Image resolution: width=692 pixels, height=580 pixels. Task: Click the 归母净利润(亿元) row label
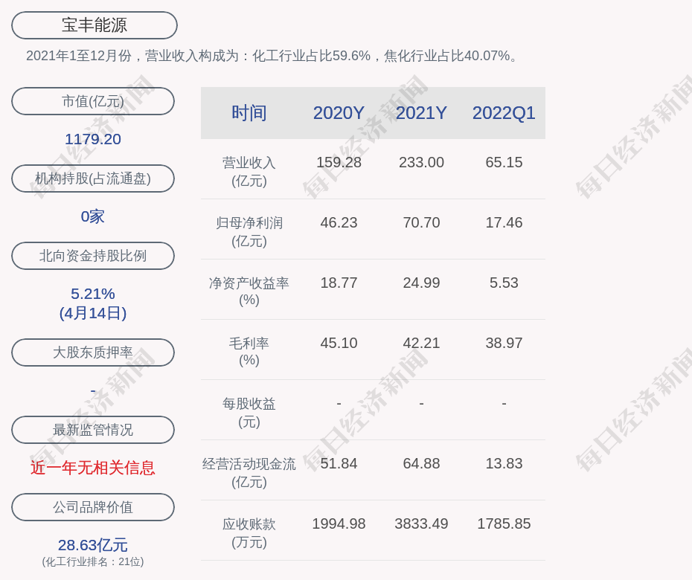point(249,232)
